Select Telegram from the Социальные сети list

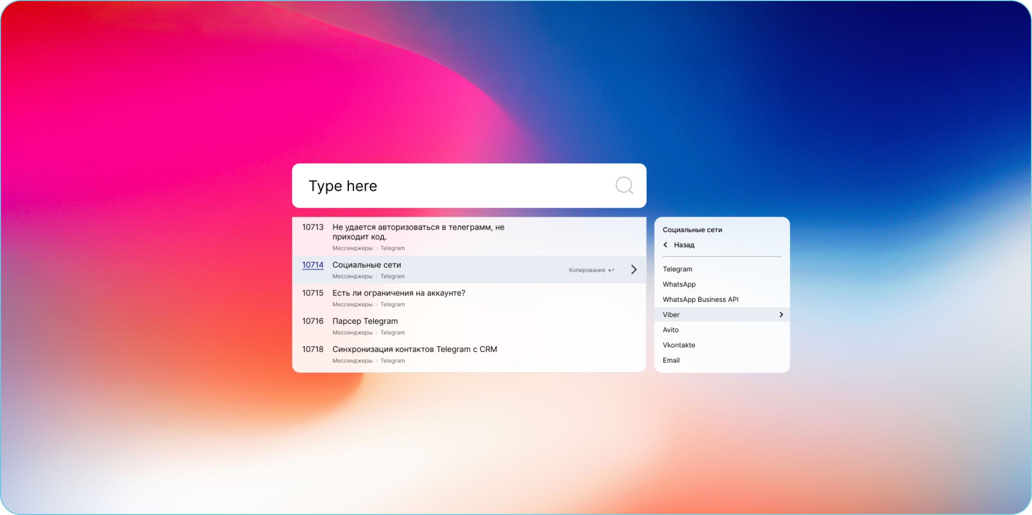(x=677, y=269)
